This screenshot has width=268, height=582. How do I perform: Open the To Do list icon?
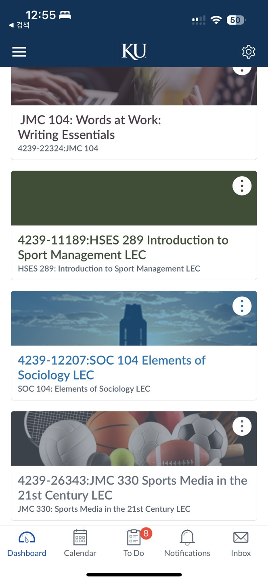pyautogui.click(x=134, y=538)
